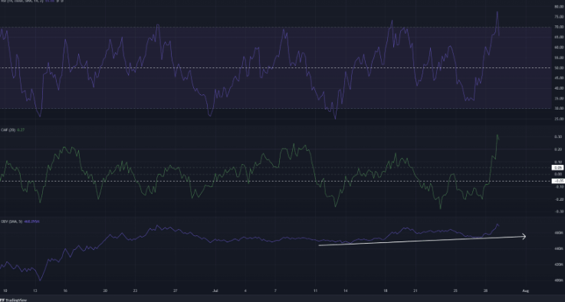The width and height of the screenshot is (565, 302).
Task: Click the -0.05 price label on CMF axis
Action: 559,181
